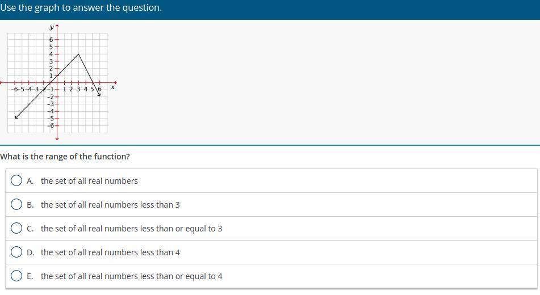
Task: Pick the option D radio circle
Action: (16, 252)
